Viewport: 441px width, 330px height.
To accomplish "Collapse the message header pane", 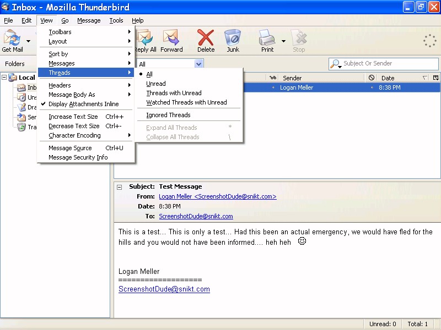I will tap(119, 187).
